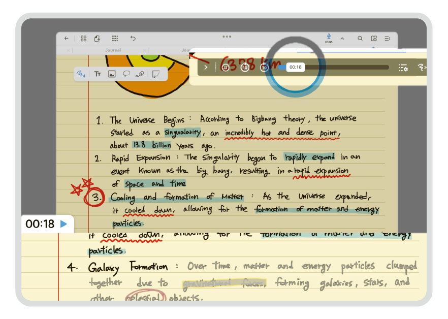Viewport: 448px width, 319px height.
Task: Undo the last stroke
Action: pos(133,38)
